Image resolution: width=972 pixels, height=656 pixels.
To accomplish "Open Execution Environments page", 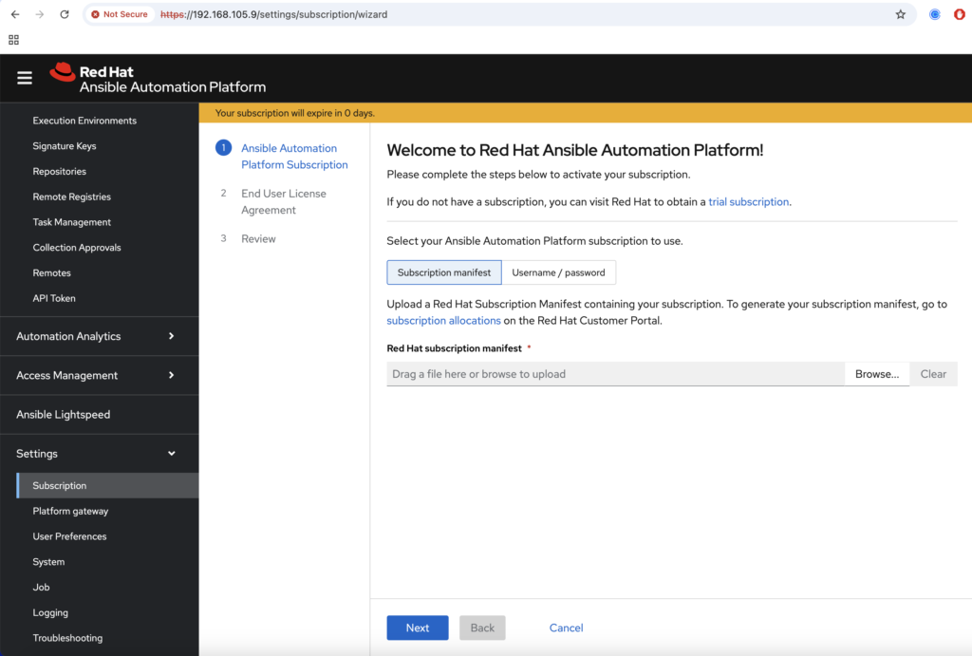I will (x=84, y=121).
